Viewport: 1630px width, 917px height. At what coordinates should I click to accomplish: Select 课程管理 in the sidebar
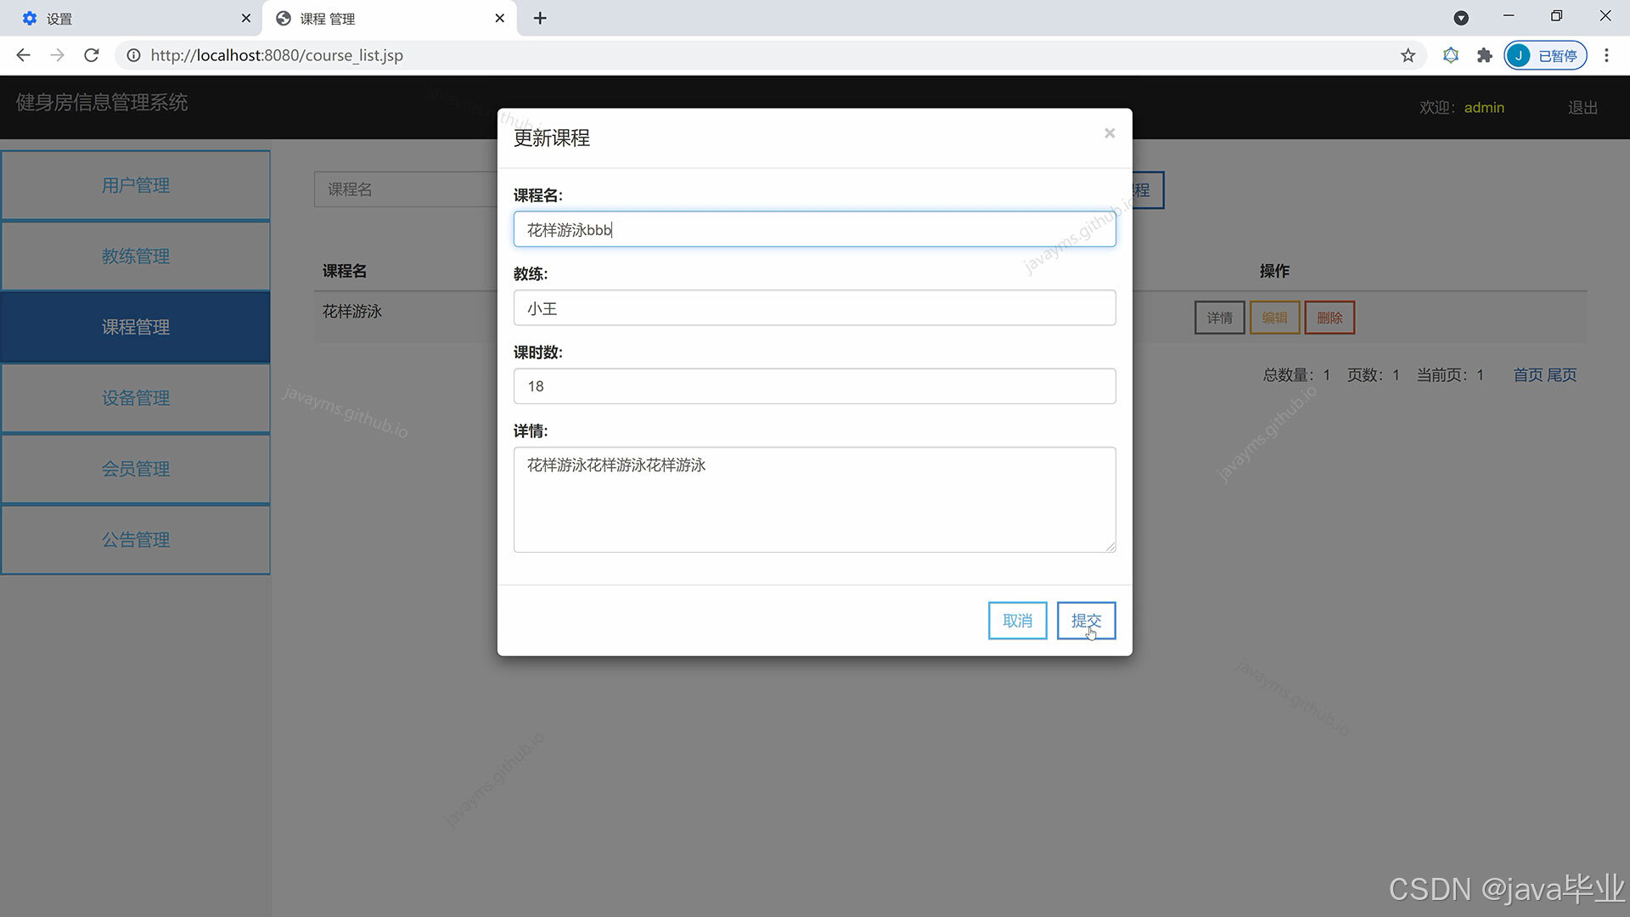click(x=136, y=327)
